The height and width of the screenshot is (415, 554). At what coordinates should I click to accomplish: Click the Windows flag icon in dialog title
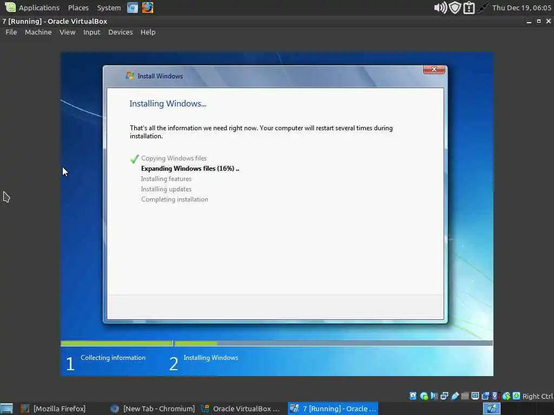[x=130, y=76]
